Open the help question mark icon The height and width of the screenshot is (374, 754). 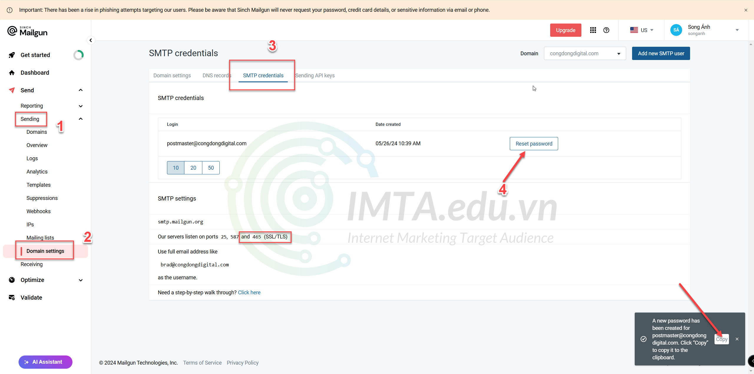[606, 30]
